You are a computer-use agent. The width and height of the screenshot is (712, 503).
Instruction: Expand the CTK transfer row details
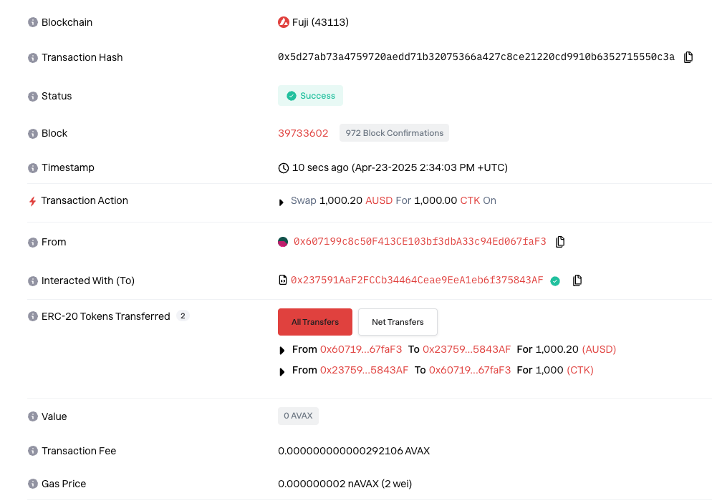(282, 370)
